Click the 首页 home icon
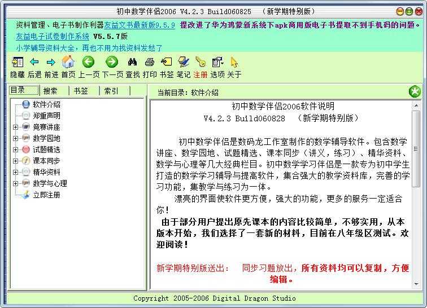427x308 pixels. [68, 62]
